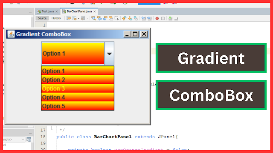Go back in editor navigation history

(75, 18)
